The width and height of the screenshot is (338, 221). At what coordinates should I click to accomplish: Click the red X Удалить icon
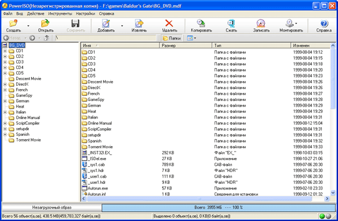coord(169,23)
